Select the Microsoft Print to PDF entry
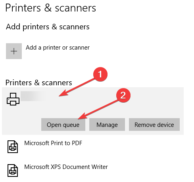 pos(53,143)
